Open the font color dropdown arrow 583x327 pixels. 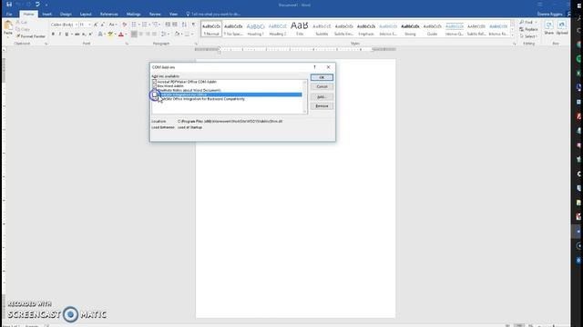tap(126, 35)
